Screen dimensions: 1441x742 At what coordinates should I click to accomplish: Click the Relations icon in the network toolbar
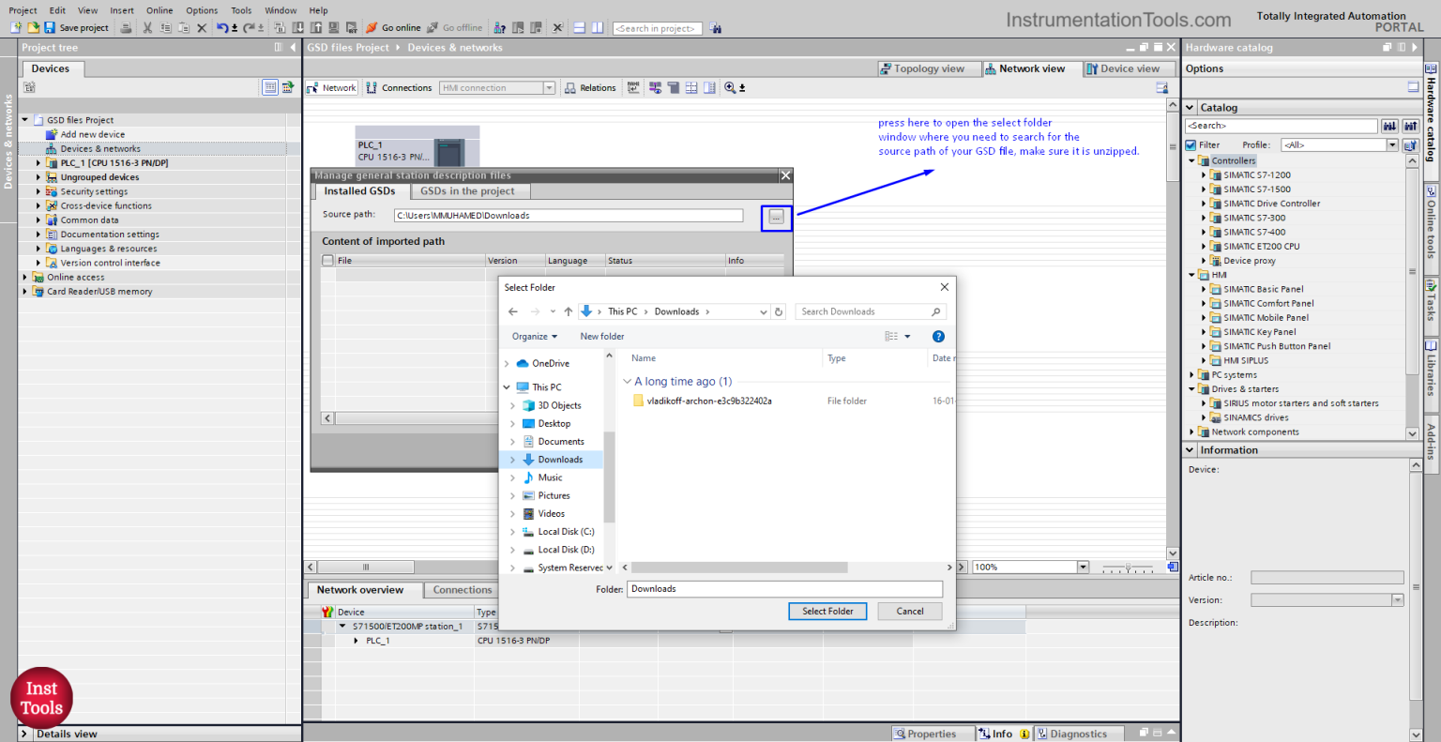click(570, 88)
